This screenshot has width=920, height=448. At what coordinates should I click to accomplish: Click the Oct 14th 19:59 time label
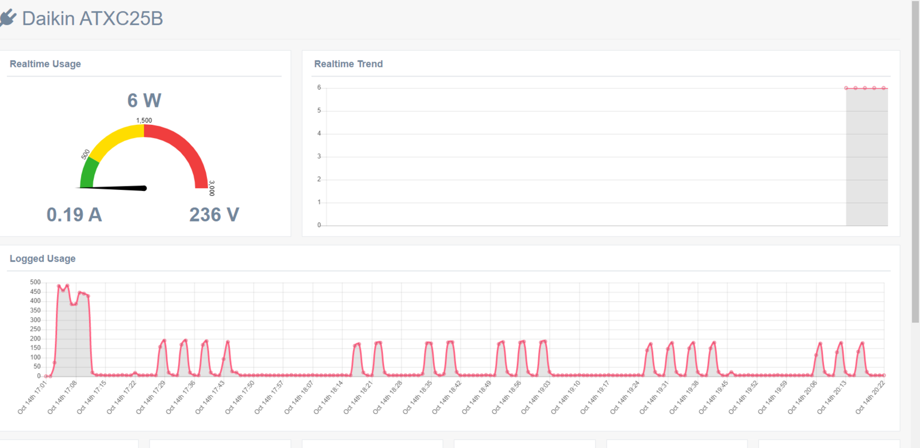click(773, 397)
